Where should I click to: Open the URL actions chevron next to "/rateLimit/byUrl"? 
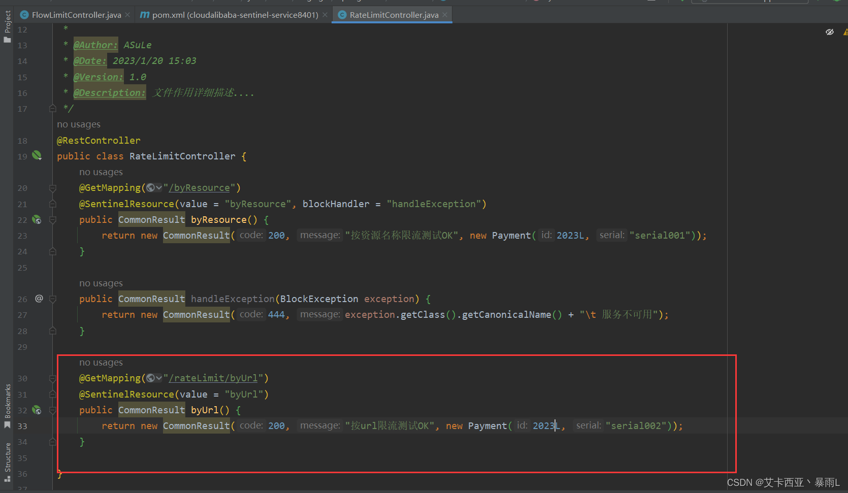(159, 378)
